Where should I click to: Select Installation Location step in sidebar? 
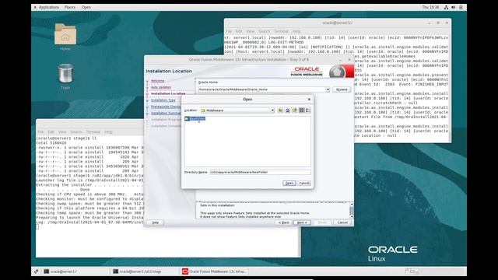(168, 93)
